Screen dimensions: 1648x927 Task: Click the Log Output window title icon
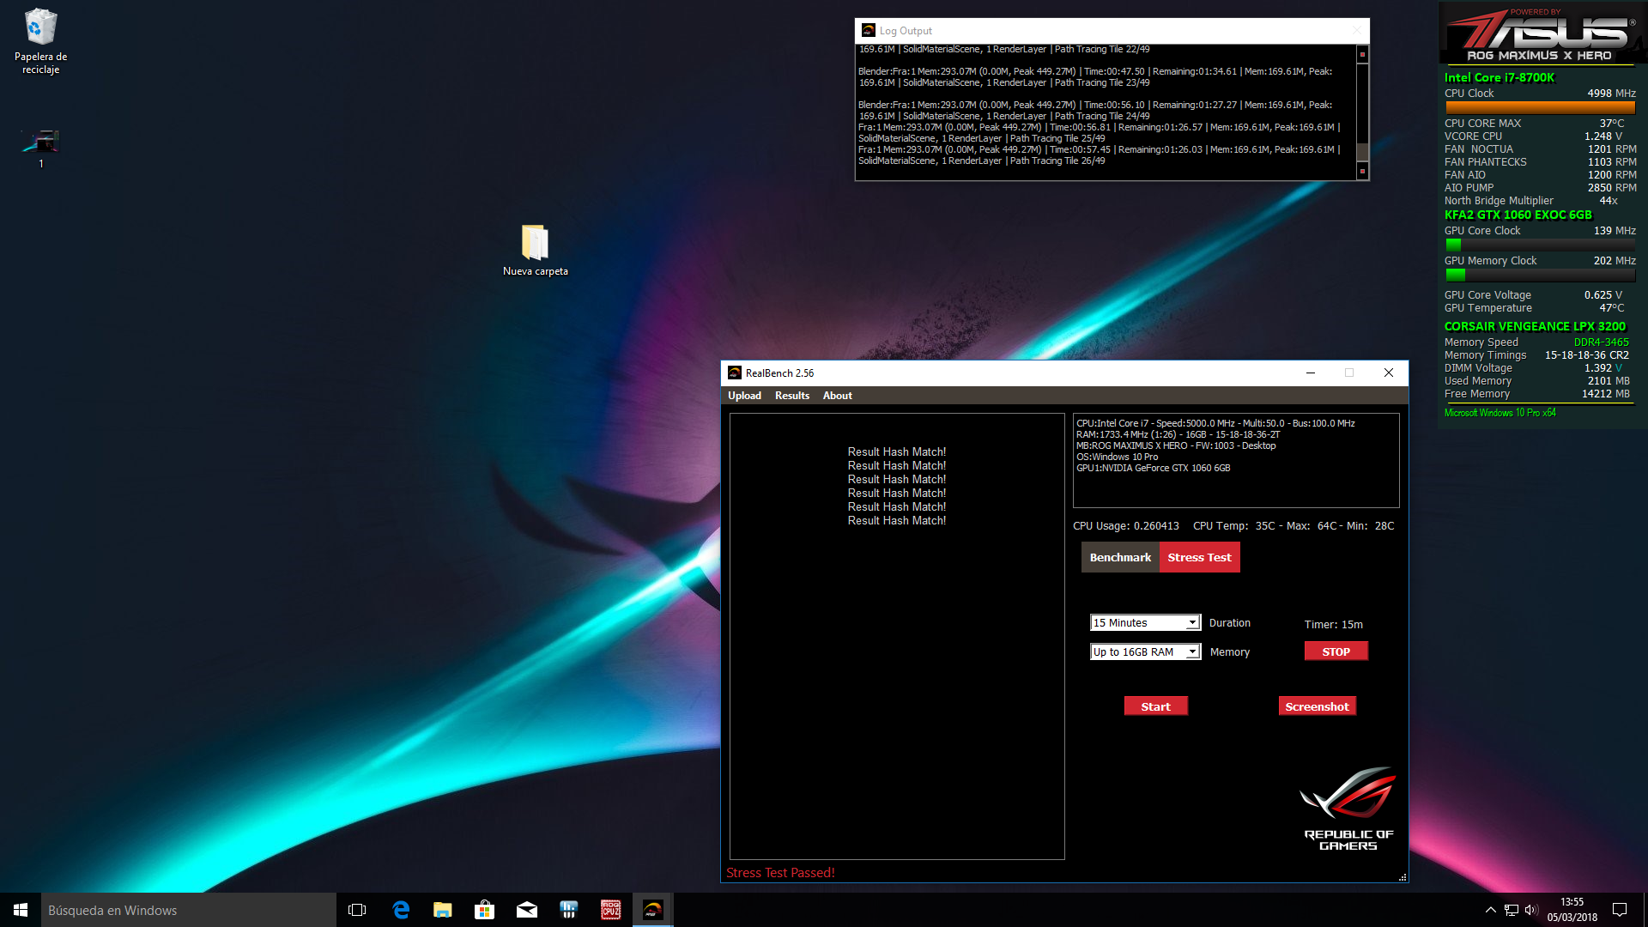[x=868, y=30]
